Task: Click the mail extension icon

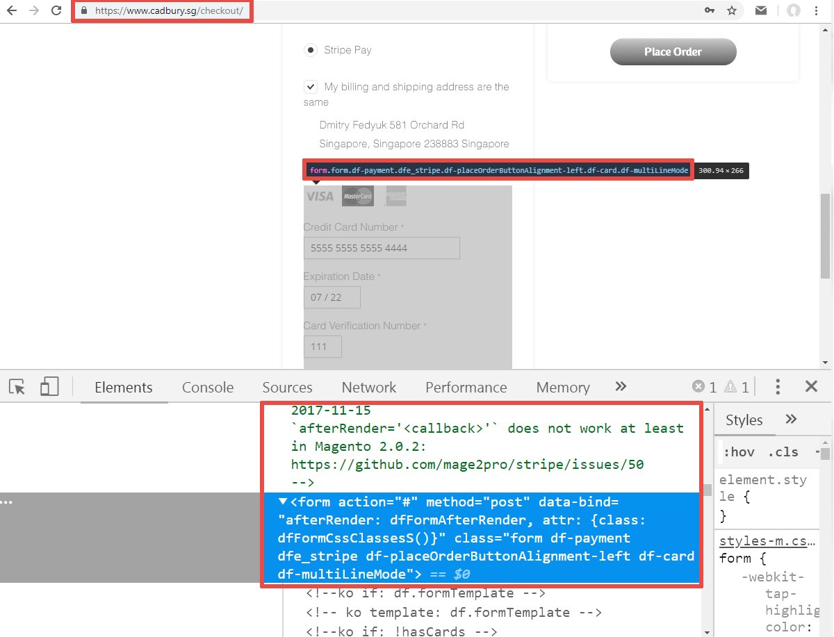Action: pyautogui.click(x=762, y=10)
